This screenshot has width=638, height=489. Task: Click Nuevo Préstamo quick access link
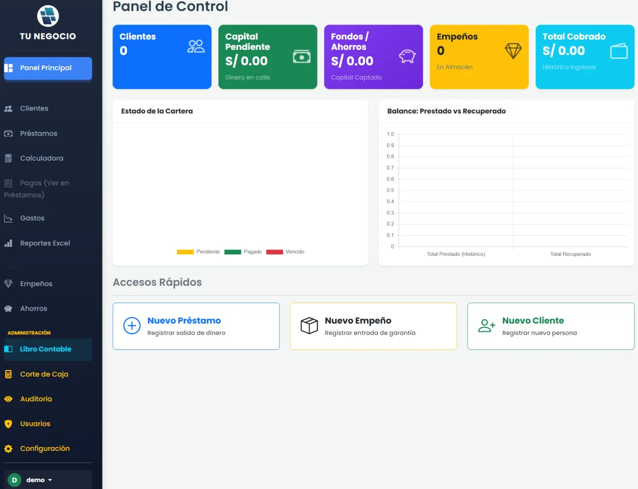pyautogui.click(x=196, y=326)
